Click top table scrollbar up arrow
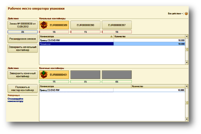Image resolution: width=201 pixels, height=134 pixels. click(187, 37)
